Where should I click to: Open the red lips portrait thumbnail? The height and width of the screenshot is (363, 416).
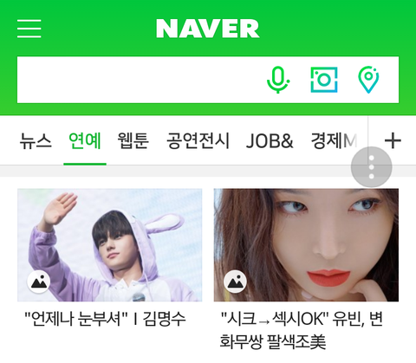coord(306,245)
